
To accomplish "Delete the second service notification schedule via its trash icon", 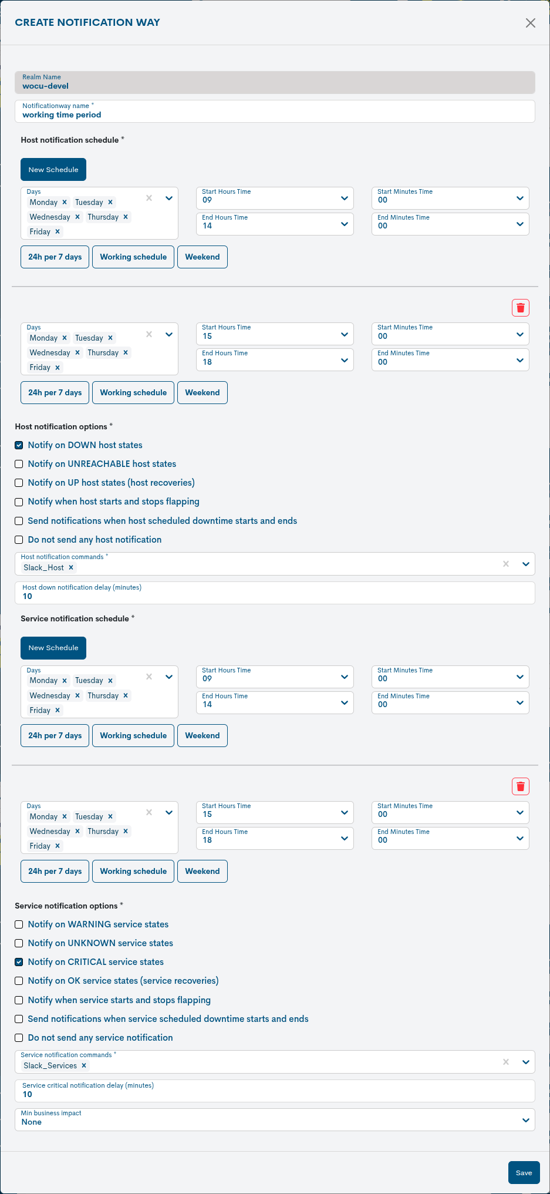I will pos(520,786).
